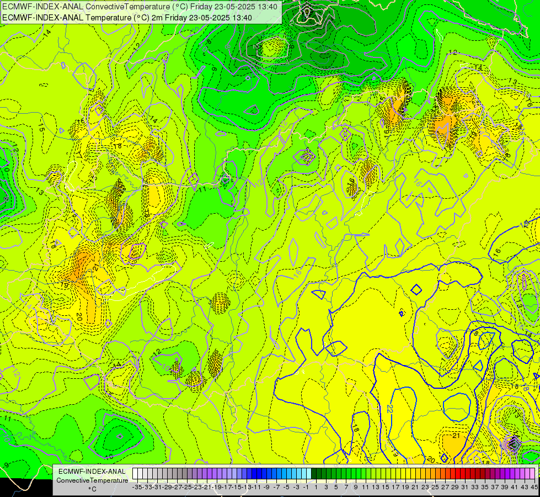
Task: Select the dark green legend swatch above 1
Action: (314, 473)
